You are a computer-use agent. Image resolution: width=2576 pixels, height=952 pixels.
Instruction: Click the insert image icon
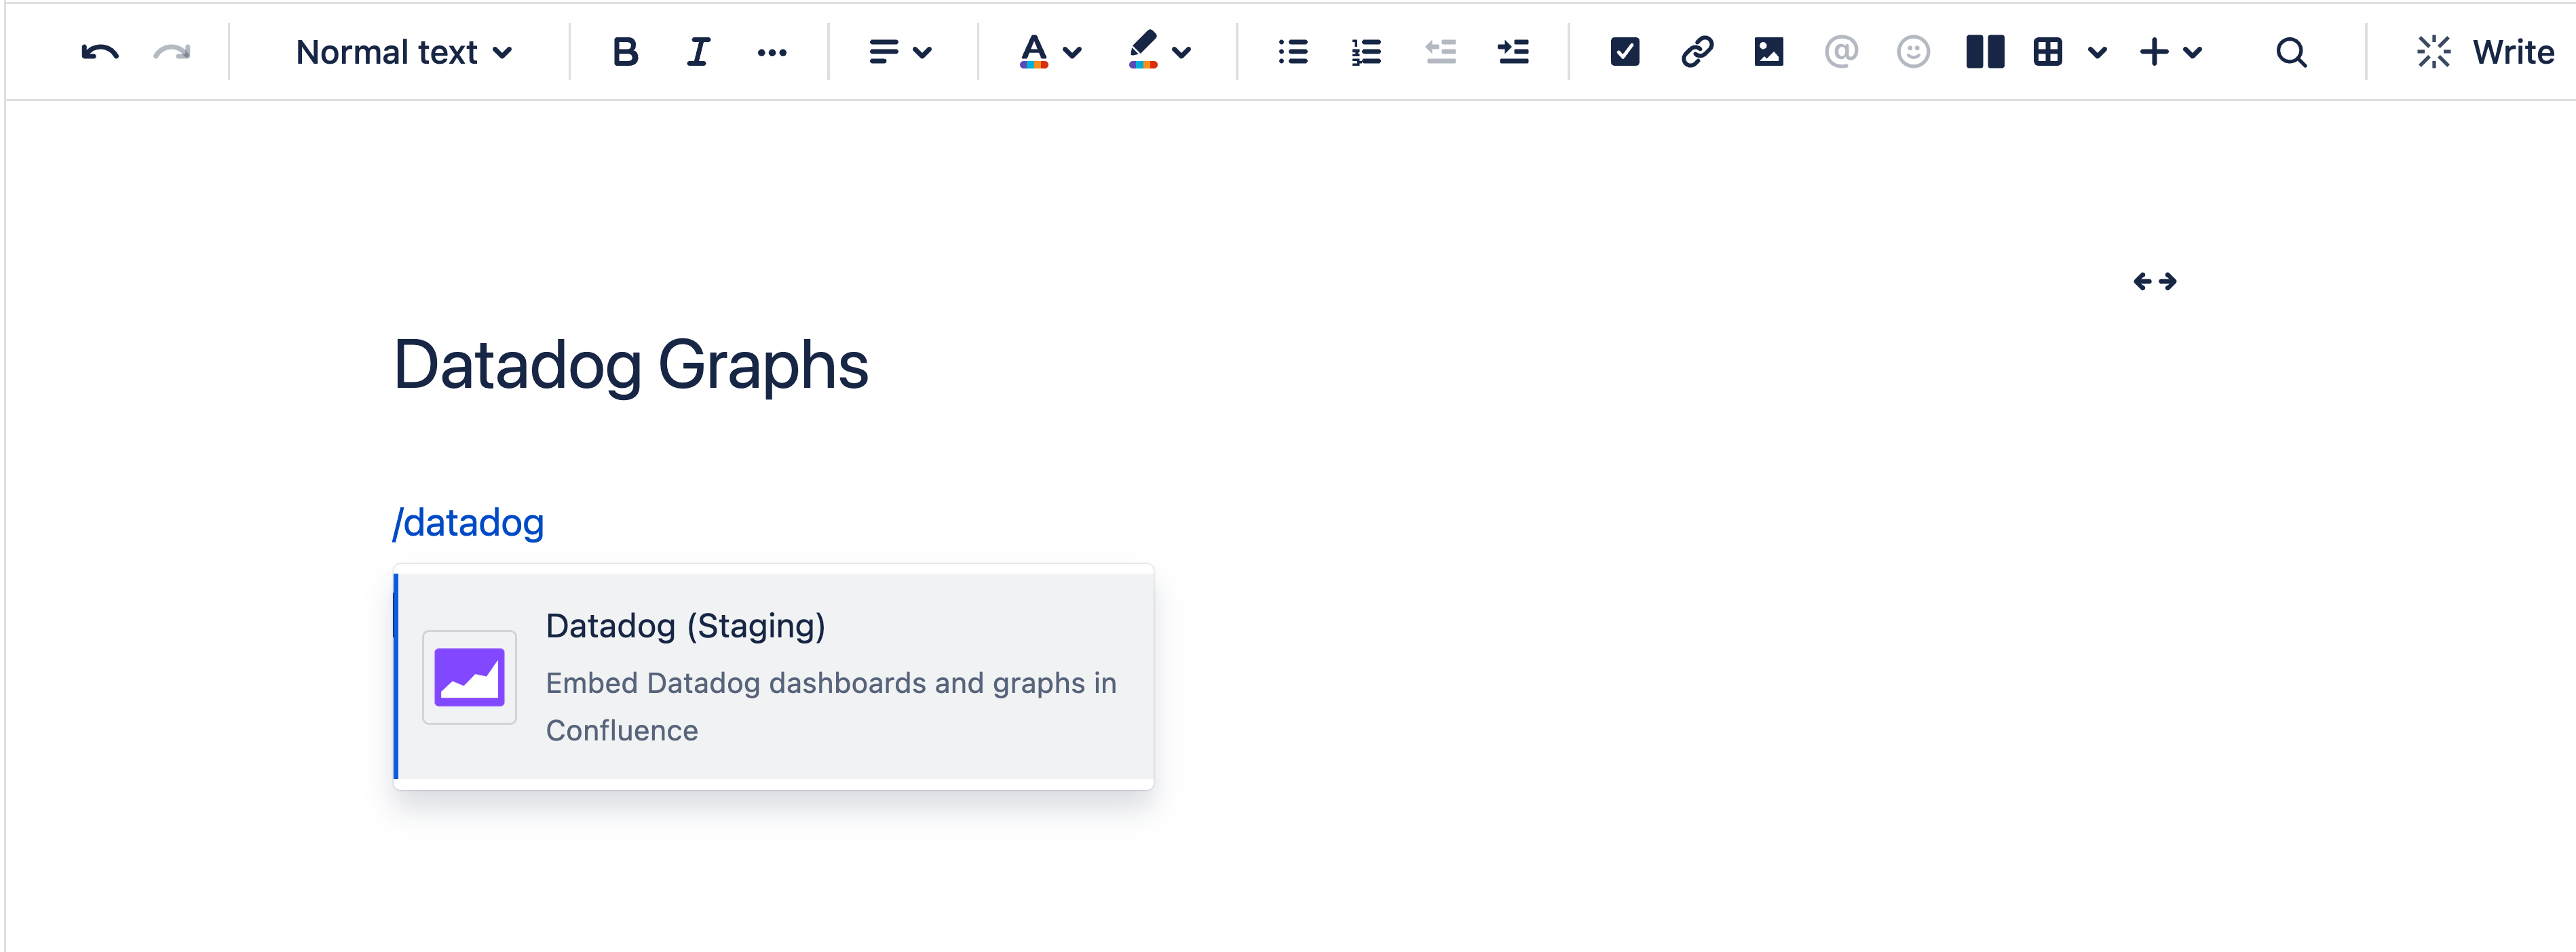coord(1768,52)
